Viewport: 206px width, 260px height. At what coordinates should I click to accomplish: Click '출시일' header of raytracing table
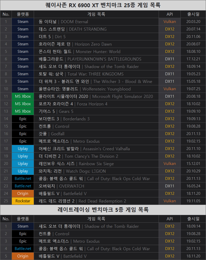(x=193, y=219)
